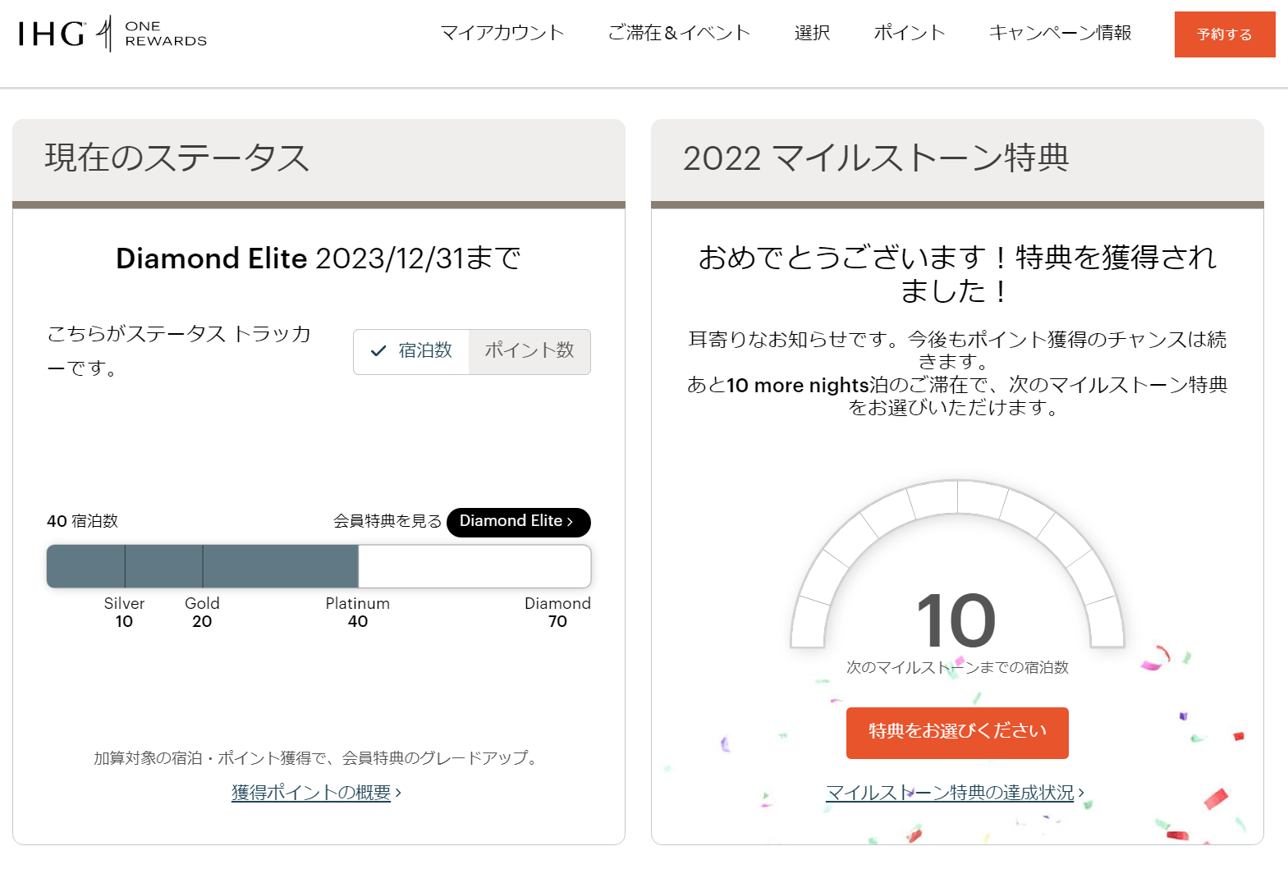Click the nights status progress bar

(x=319, y=566)
